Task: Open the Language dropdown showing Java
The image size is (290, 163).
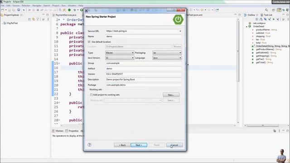Action: click(167, 58)
